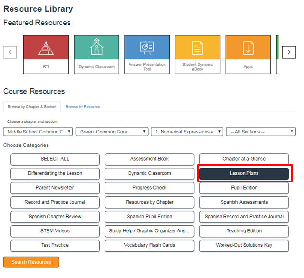Viewport: 304px width, 278px height.
Task: Select the Spanish Assessments category
Action: click(244, 202)
